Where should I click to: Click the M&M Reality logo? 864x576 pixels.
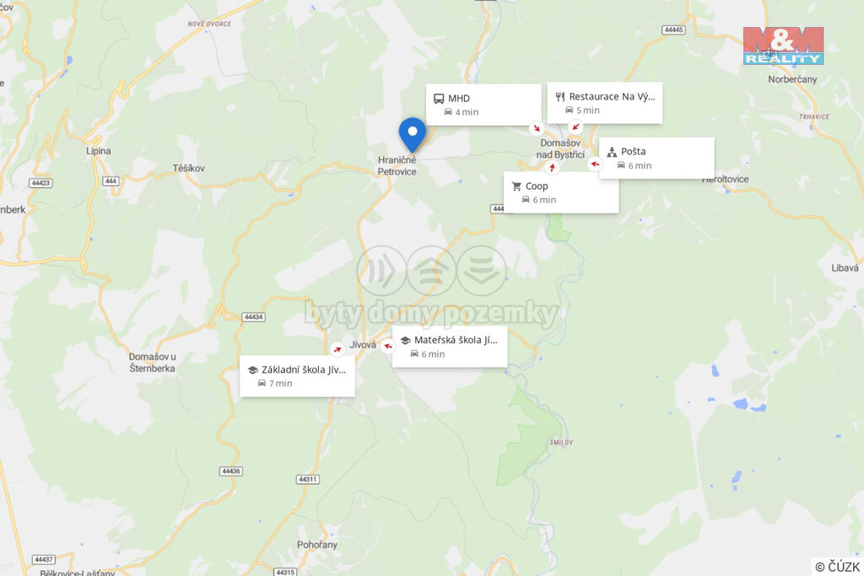(783, 46)
